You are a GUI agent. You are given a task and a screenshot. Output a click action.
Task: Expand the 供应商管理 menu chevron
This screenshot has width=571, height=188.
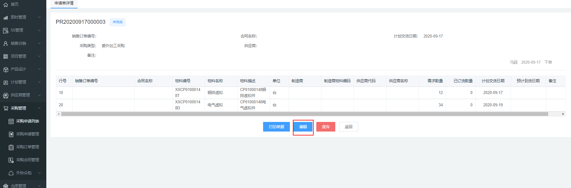[x=39, y=95]
